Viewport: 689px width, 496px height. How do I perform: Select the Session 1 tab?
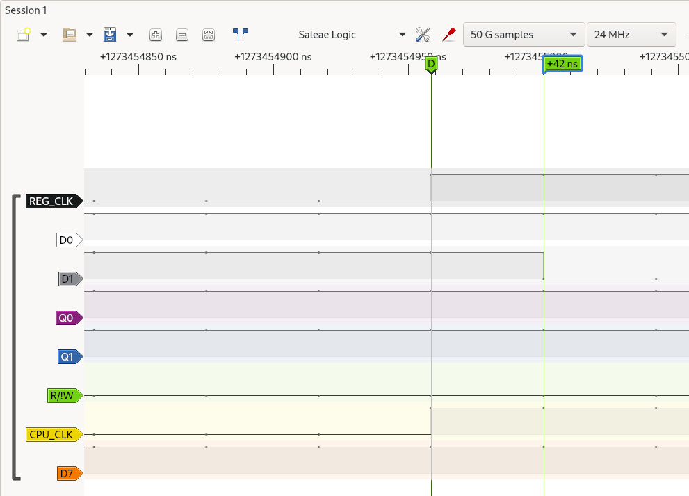point(26,10)
